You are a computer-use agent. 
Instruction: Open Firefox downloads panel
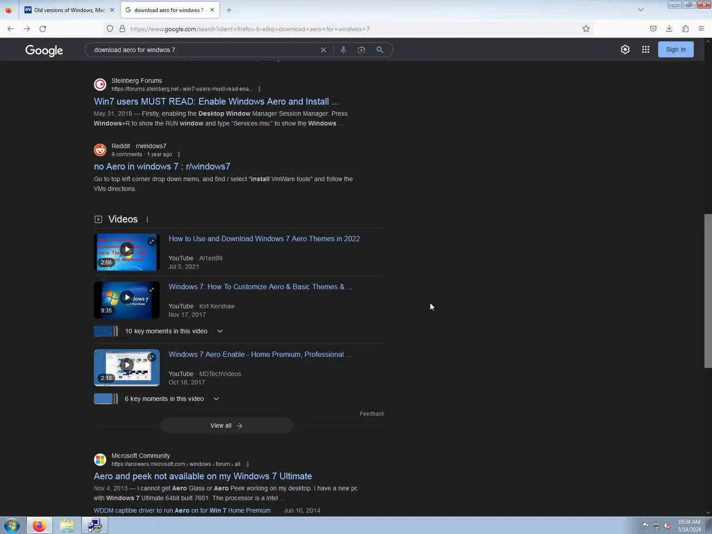click(669, 29)
